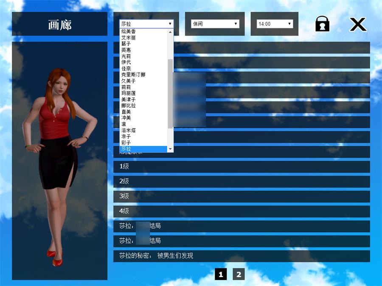
Task: Click the dropdown list scroll-down arrow
Action: click(171, 149)
